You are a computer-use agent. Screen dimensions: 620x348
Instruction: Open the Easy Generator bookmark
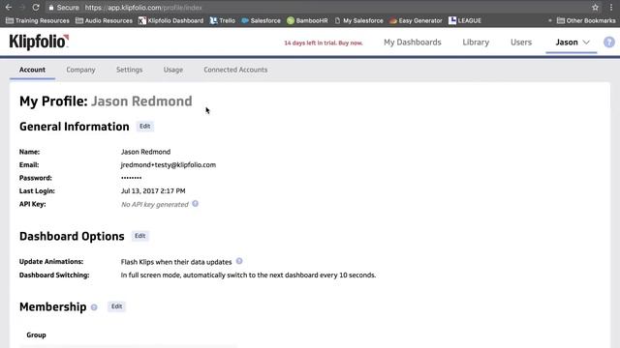[416, 20]
